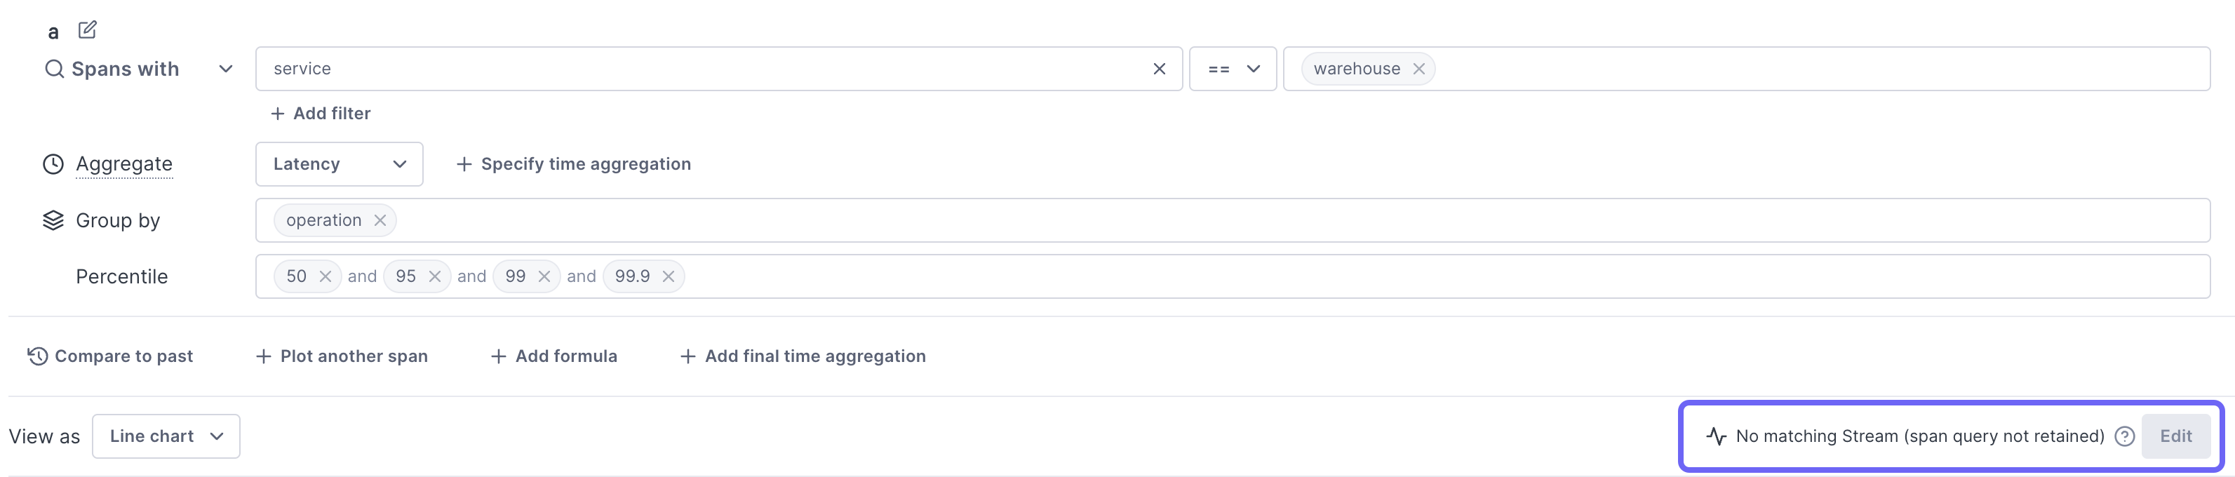Screen dimensions: 2235x477
Task: Click Compare to past
Action: tap(110, 356)
